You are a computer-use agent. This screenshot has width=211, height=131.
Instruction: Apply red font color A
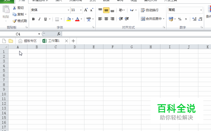[77, 19]
